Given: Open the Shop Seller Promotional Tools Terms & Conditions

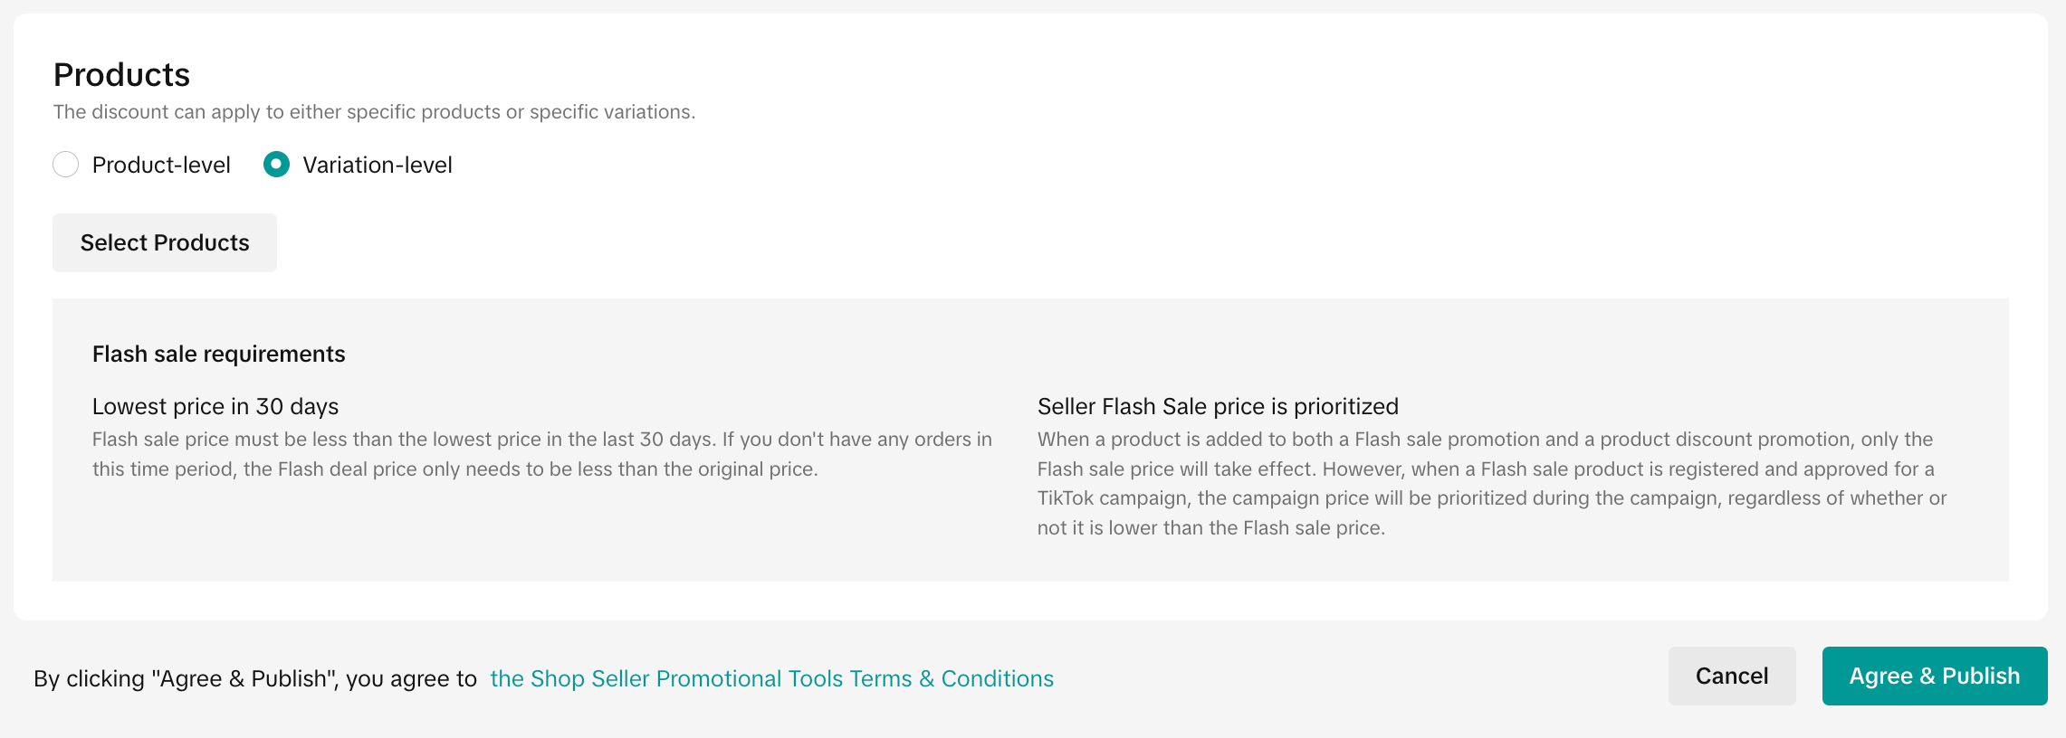Looking at the screenshot, I should pos(771,678).
